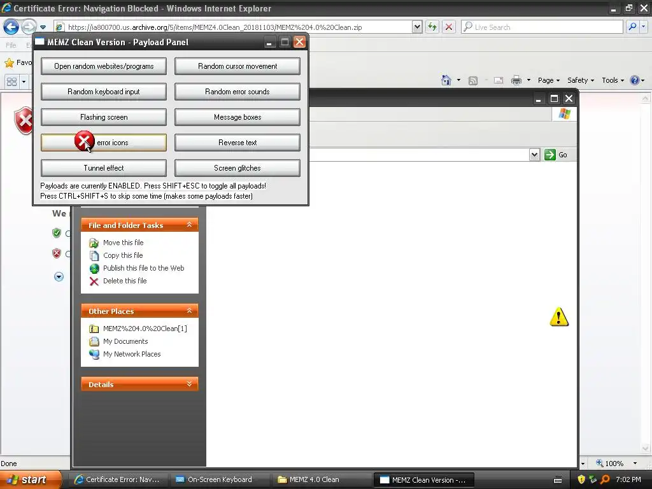Screen dimensions: 652x489
Task: Click the IE forward arrow button
Action: click(x=29, y=27)
